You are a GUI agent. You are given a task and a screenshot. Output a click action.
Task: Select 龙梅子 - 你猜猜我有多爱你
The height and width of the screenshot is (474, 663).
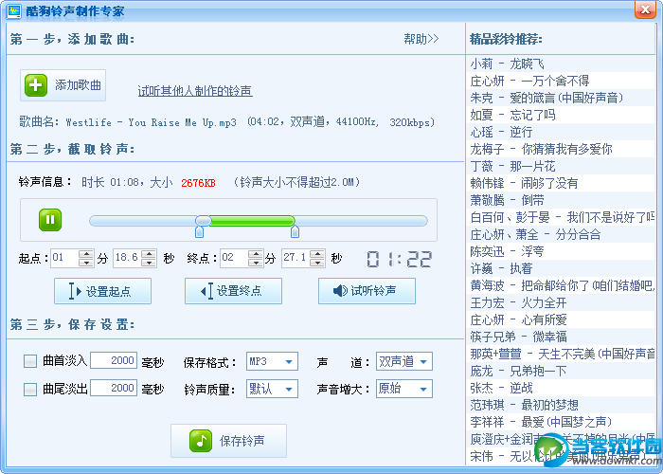[x=561, y=149]
